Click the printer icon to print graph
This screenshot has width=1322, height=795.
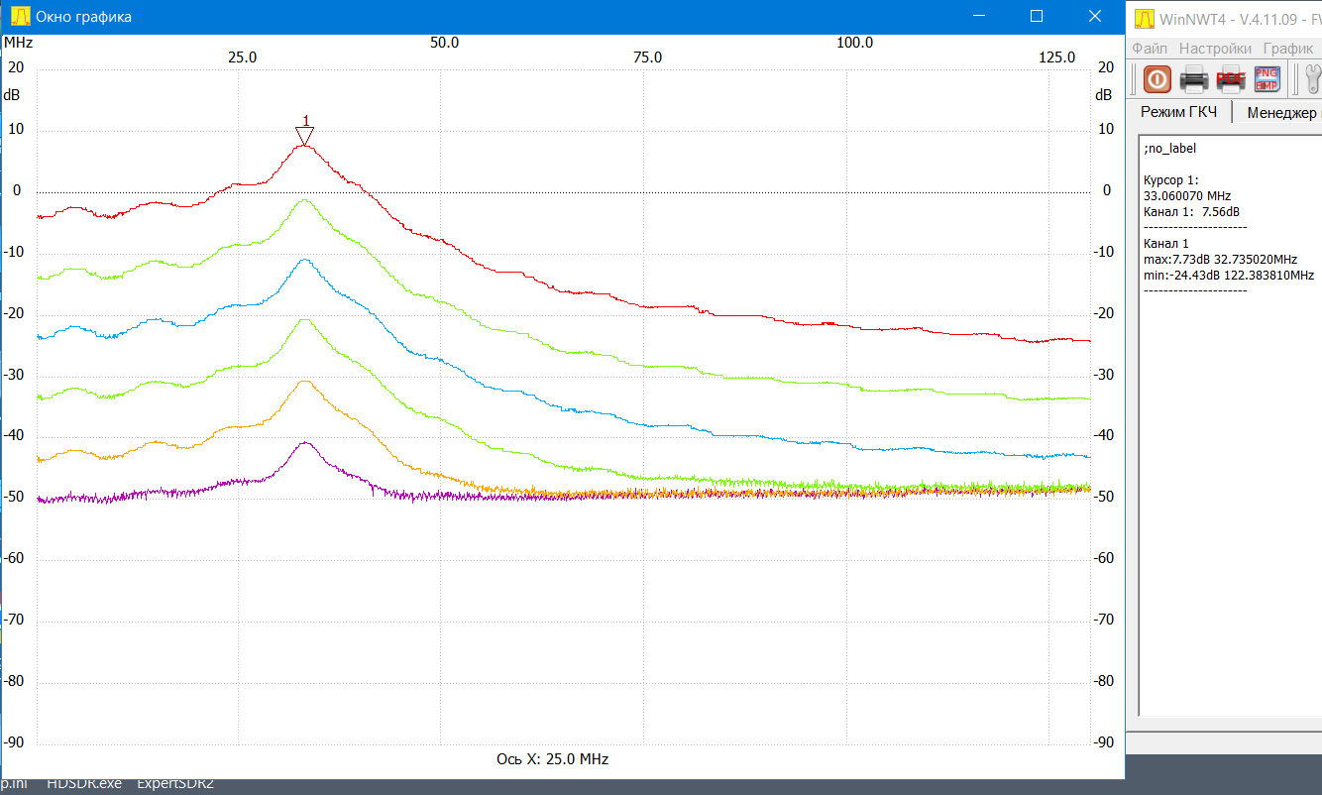[x=1193, y=78]
